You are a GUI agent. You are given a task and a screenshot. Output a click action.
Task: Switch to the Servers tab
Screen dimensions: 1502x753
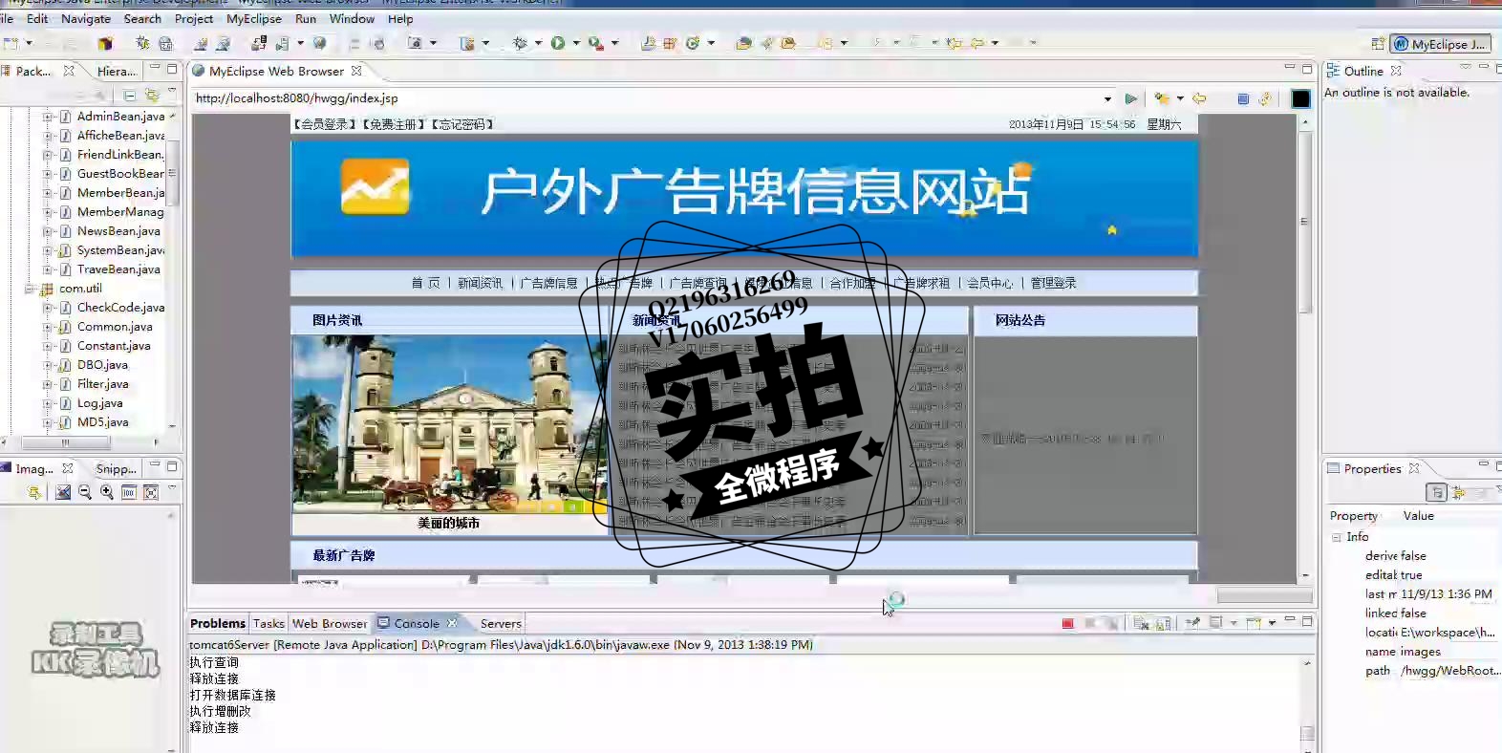tap(501, 623)
